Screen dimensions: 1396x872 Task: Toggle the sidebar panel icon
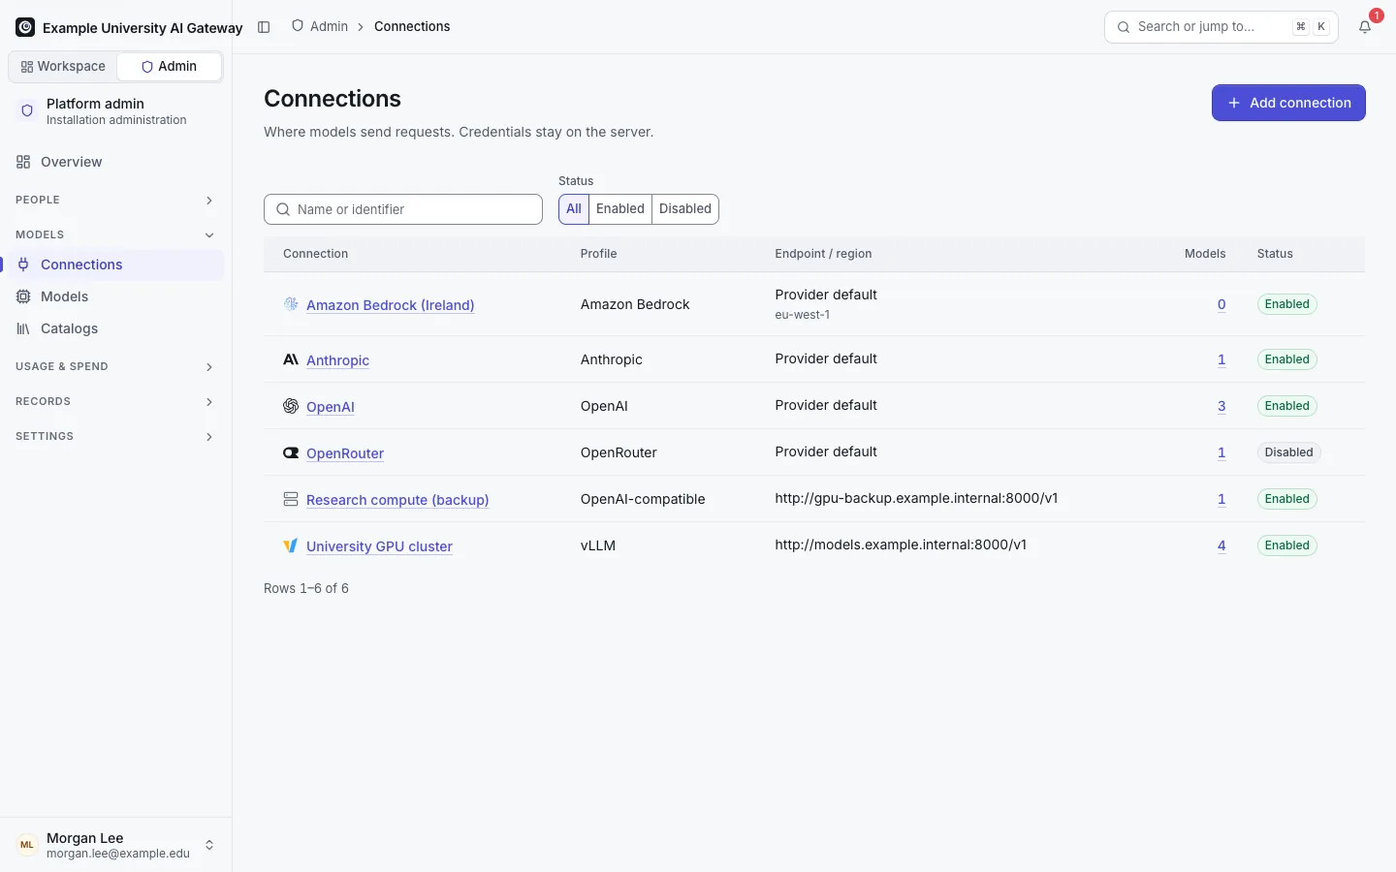click(x=264, y=27)
